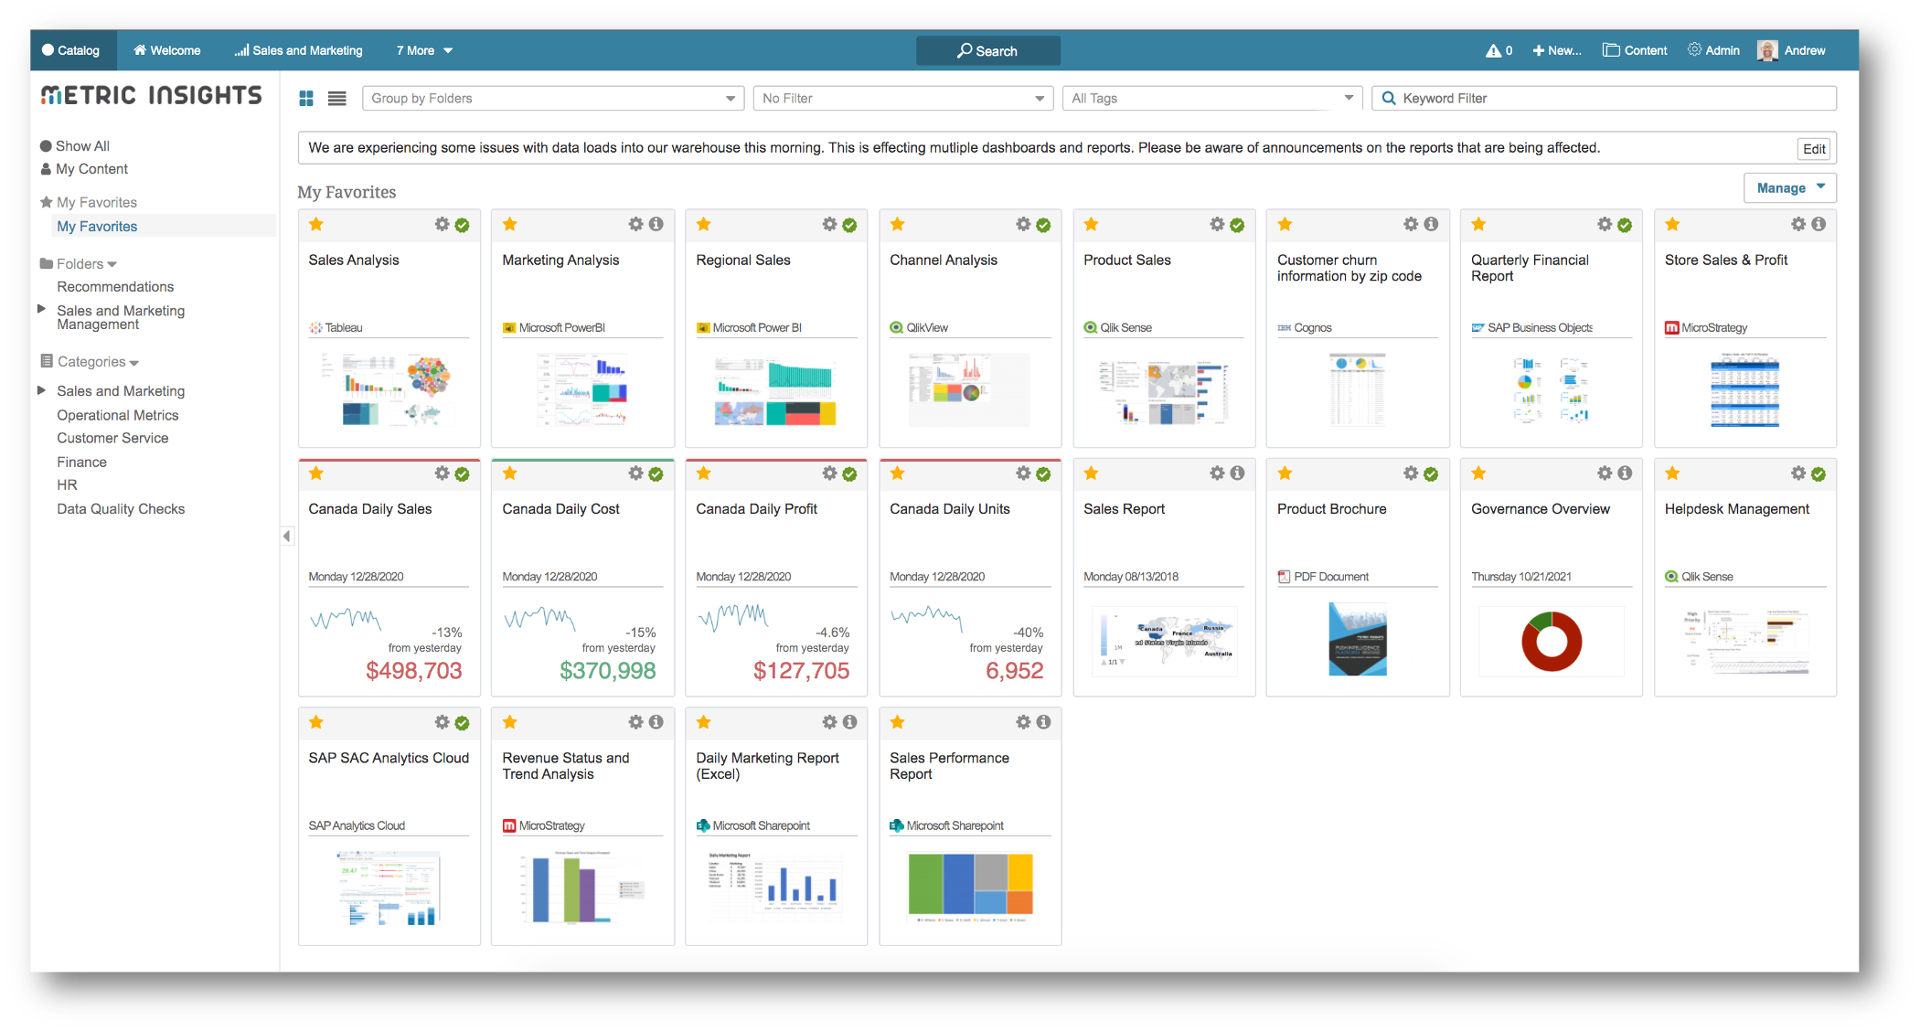Image resolution: width=1920 pixels, height=1032 pixels.
Task: Click info icon on Marketing Analysis tile
Action: 656,225
